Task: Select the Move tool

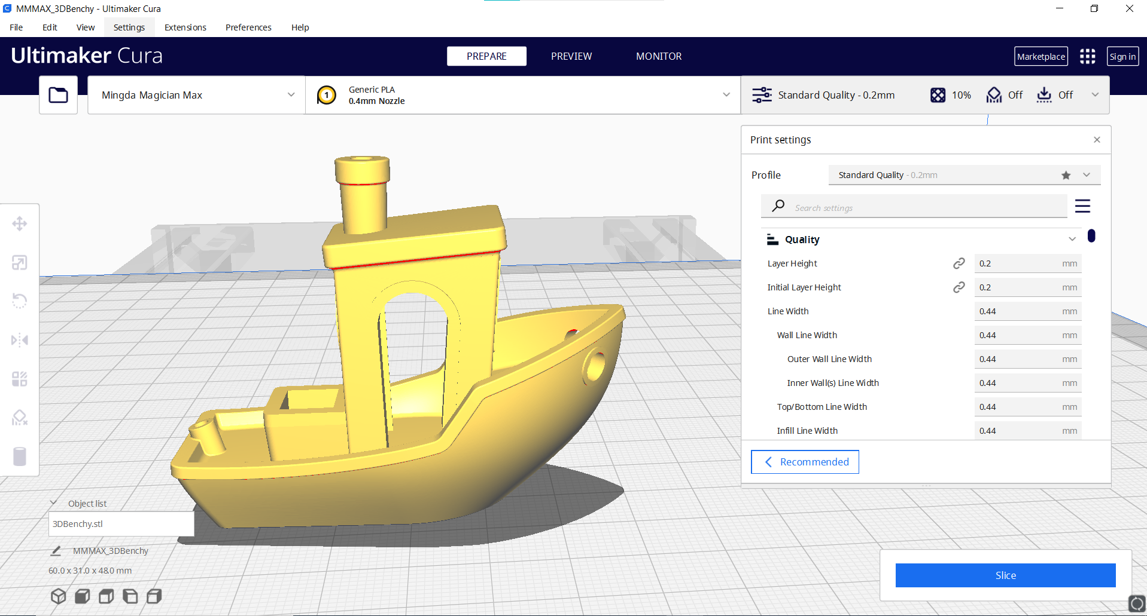Action: 20,224
